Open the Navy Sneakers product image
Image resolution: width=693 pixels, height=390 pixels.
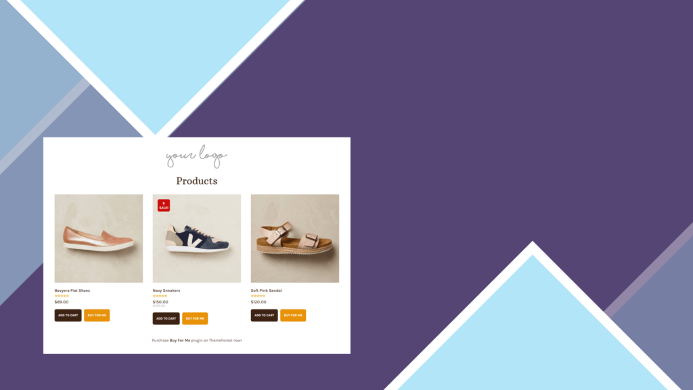pos(197,238)
